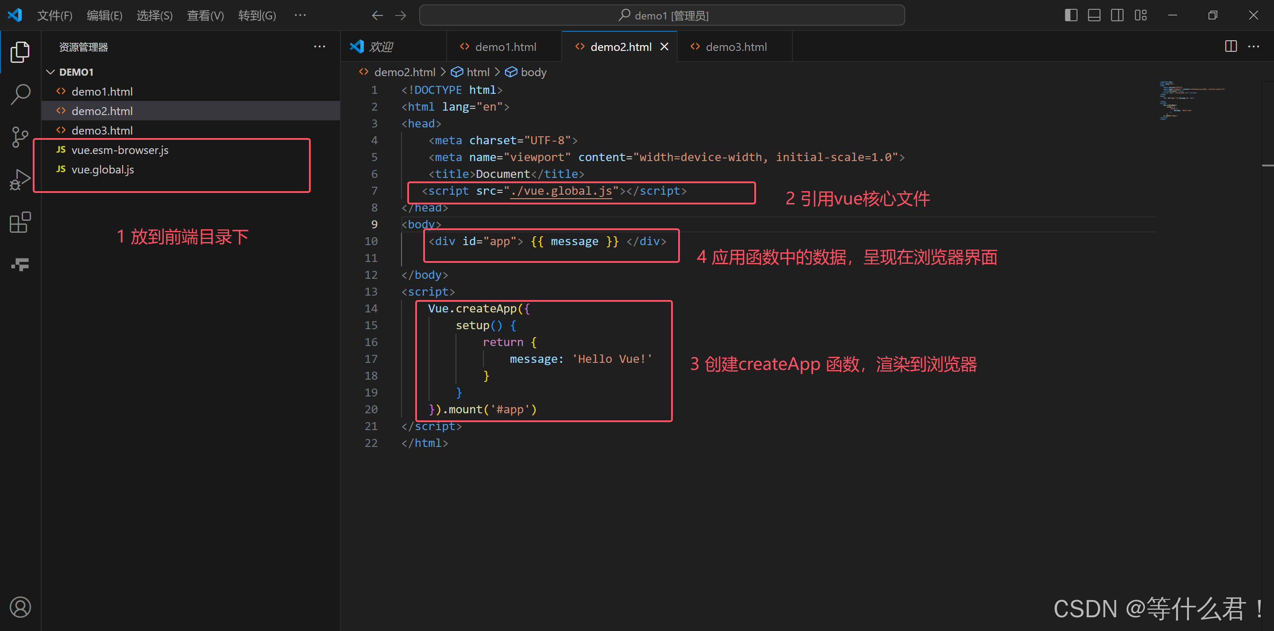This screenshot has width=1274, height=631.
Task: Open Source Control view icon
Action: (20, 137)
